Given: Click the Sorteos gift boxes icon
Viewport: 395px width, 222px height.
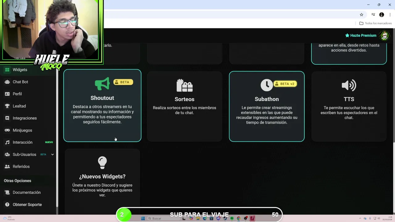Looking at the screenshot, I should [x=185, y=85].
